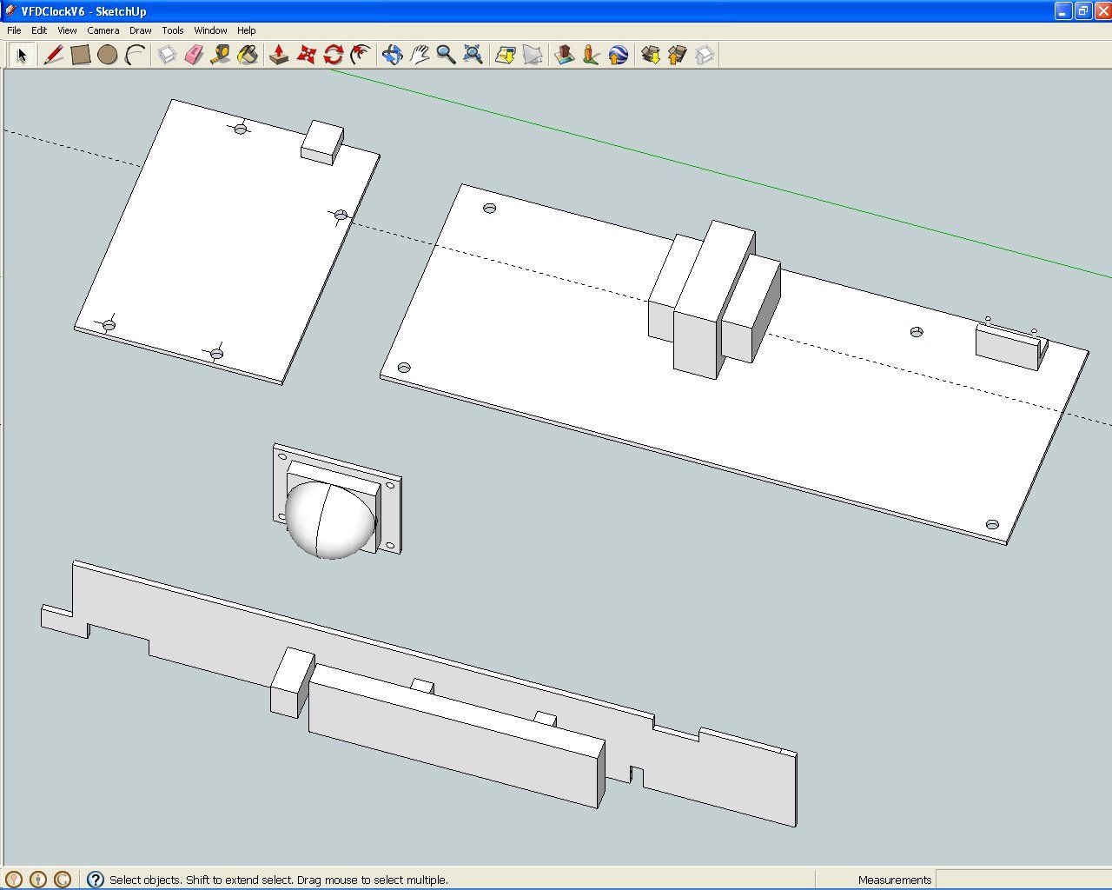Screen dimensions: 1112x890
Task: Click the greyed Share Component icon
Action: point(705,56)
